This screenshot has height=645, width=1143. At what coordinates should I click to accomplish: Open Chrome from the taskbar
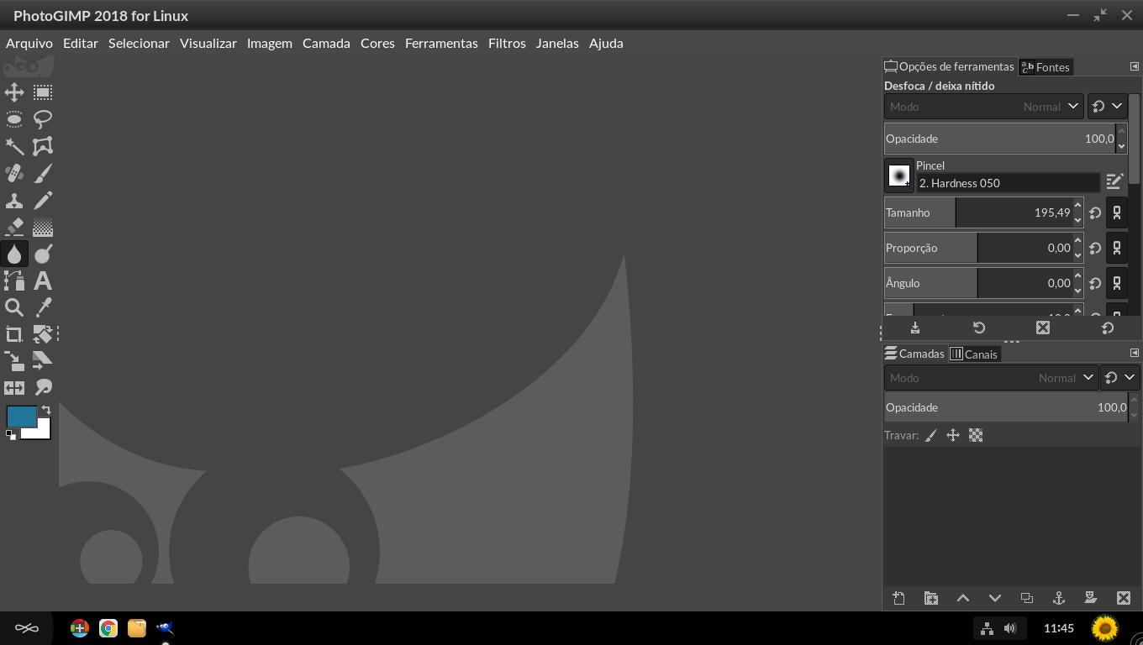(x=108, y=628)
